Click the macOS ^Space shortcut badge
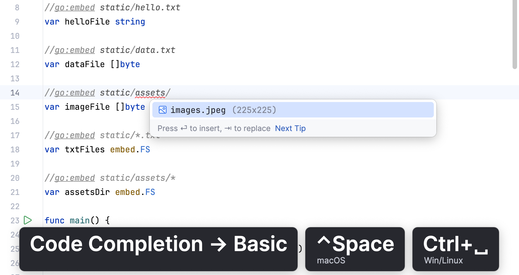The height and width of the screenshot is (275, 519). click(355, 249)
